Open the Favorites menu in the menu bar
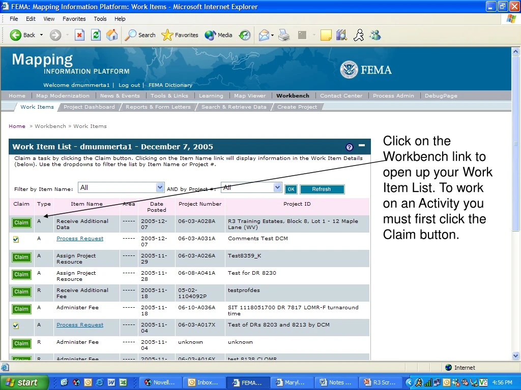The width and height of the screenshot is (521, 390). click(x=74, y=19)
